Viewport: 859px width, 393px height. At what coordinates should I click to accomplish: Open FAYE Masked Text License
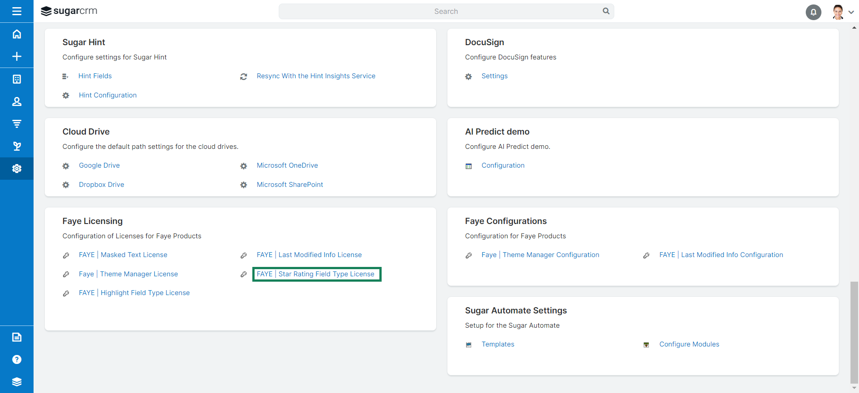[x=123, y=255]
